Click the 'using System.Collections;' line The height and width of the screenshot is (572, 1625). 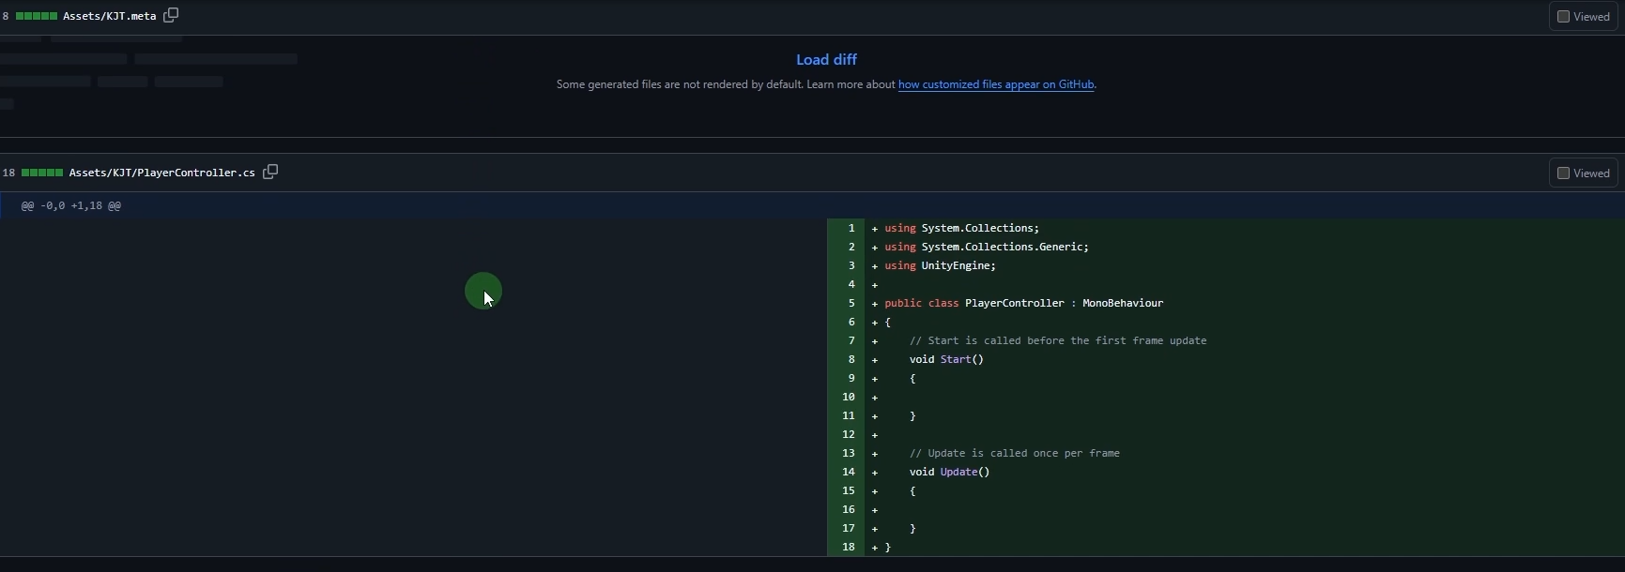click(961, 228)
